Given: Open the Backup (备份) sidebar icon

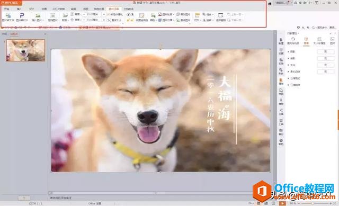Looking at the screenshot, I should (x=281, y=132).
